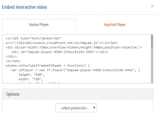Switch to the HapYak Player tab
The height and width of the screenshot is (123, 157).
115,25
